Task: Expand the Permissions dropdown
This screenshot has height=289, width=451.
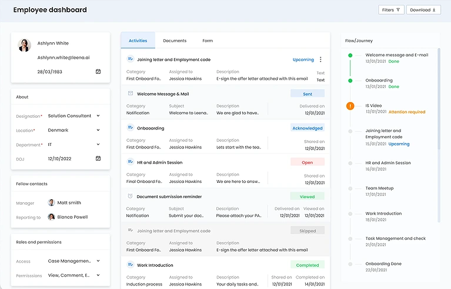Action: (x=98, y=276)
